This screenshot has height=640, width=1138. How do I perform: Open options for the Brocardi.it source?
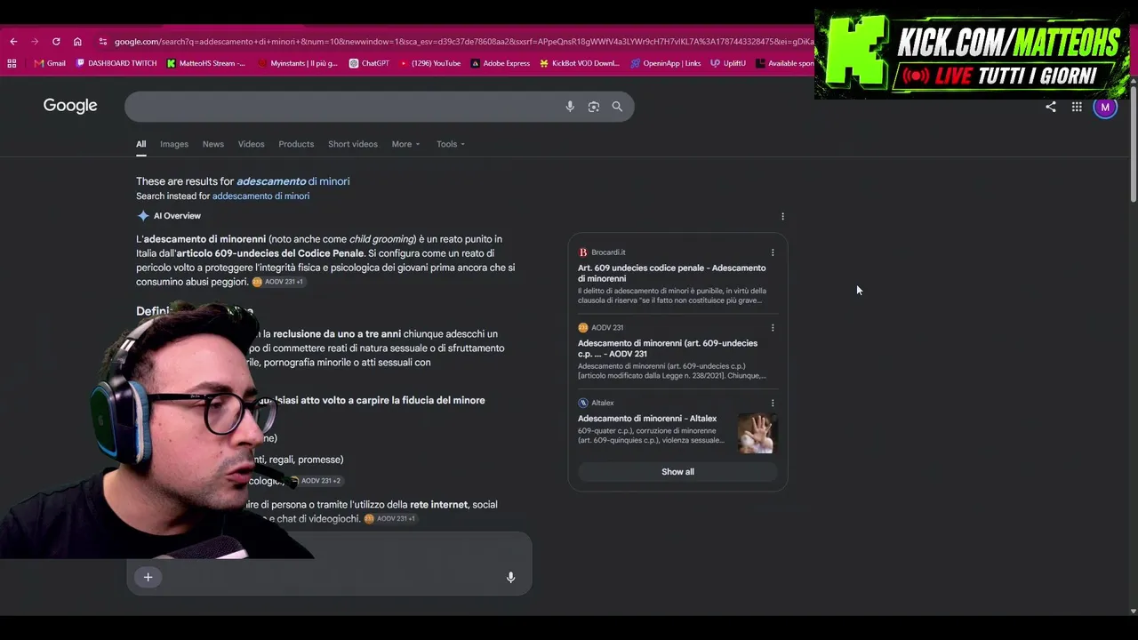[773, 252]
